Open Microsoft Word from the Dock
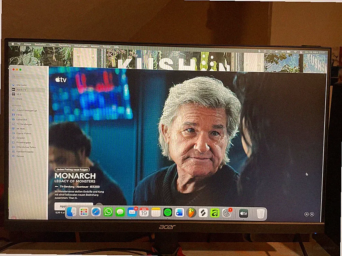This screenshot has width=342, height=256. (179, 213)
